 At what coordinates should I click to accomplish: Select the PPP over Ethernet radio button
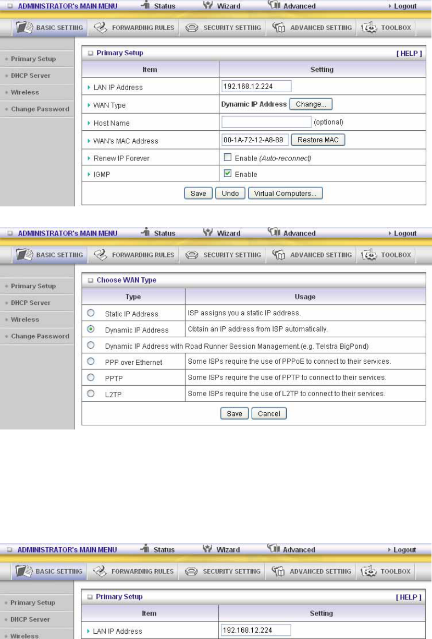click(91, 361)
